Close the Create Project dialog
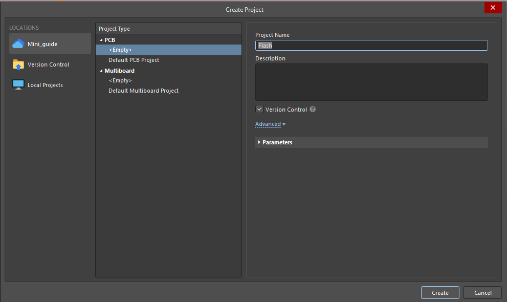The width and height of the screenshot is (507, 302). point(493,7)
